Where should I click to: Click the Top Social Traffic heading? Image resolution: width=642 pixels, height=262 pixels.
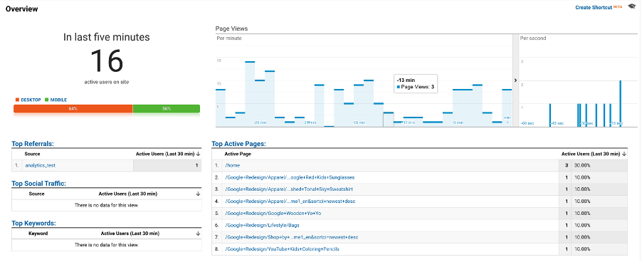39,184
